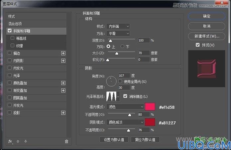Move effect down arrow icon
The height and width of the screenshot is (150, 231).
(26, 141)
